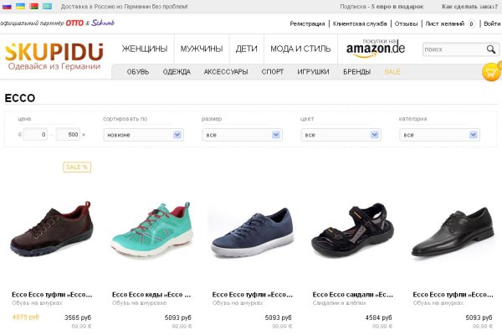Expand the цвет filter dropdown
The height and width of the screenshot is (335, 502).
pos(341,134)
